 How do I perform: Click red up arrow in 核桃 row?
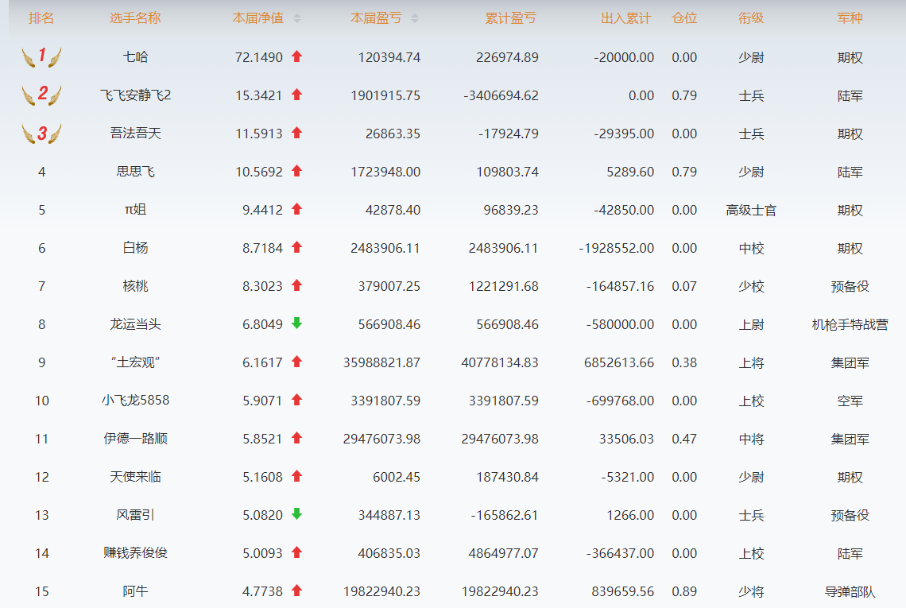297,285
